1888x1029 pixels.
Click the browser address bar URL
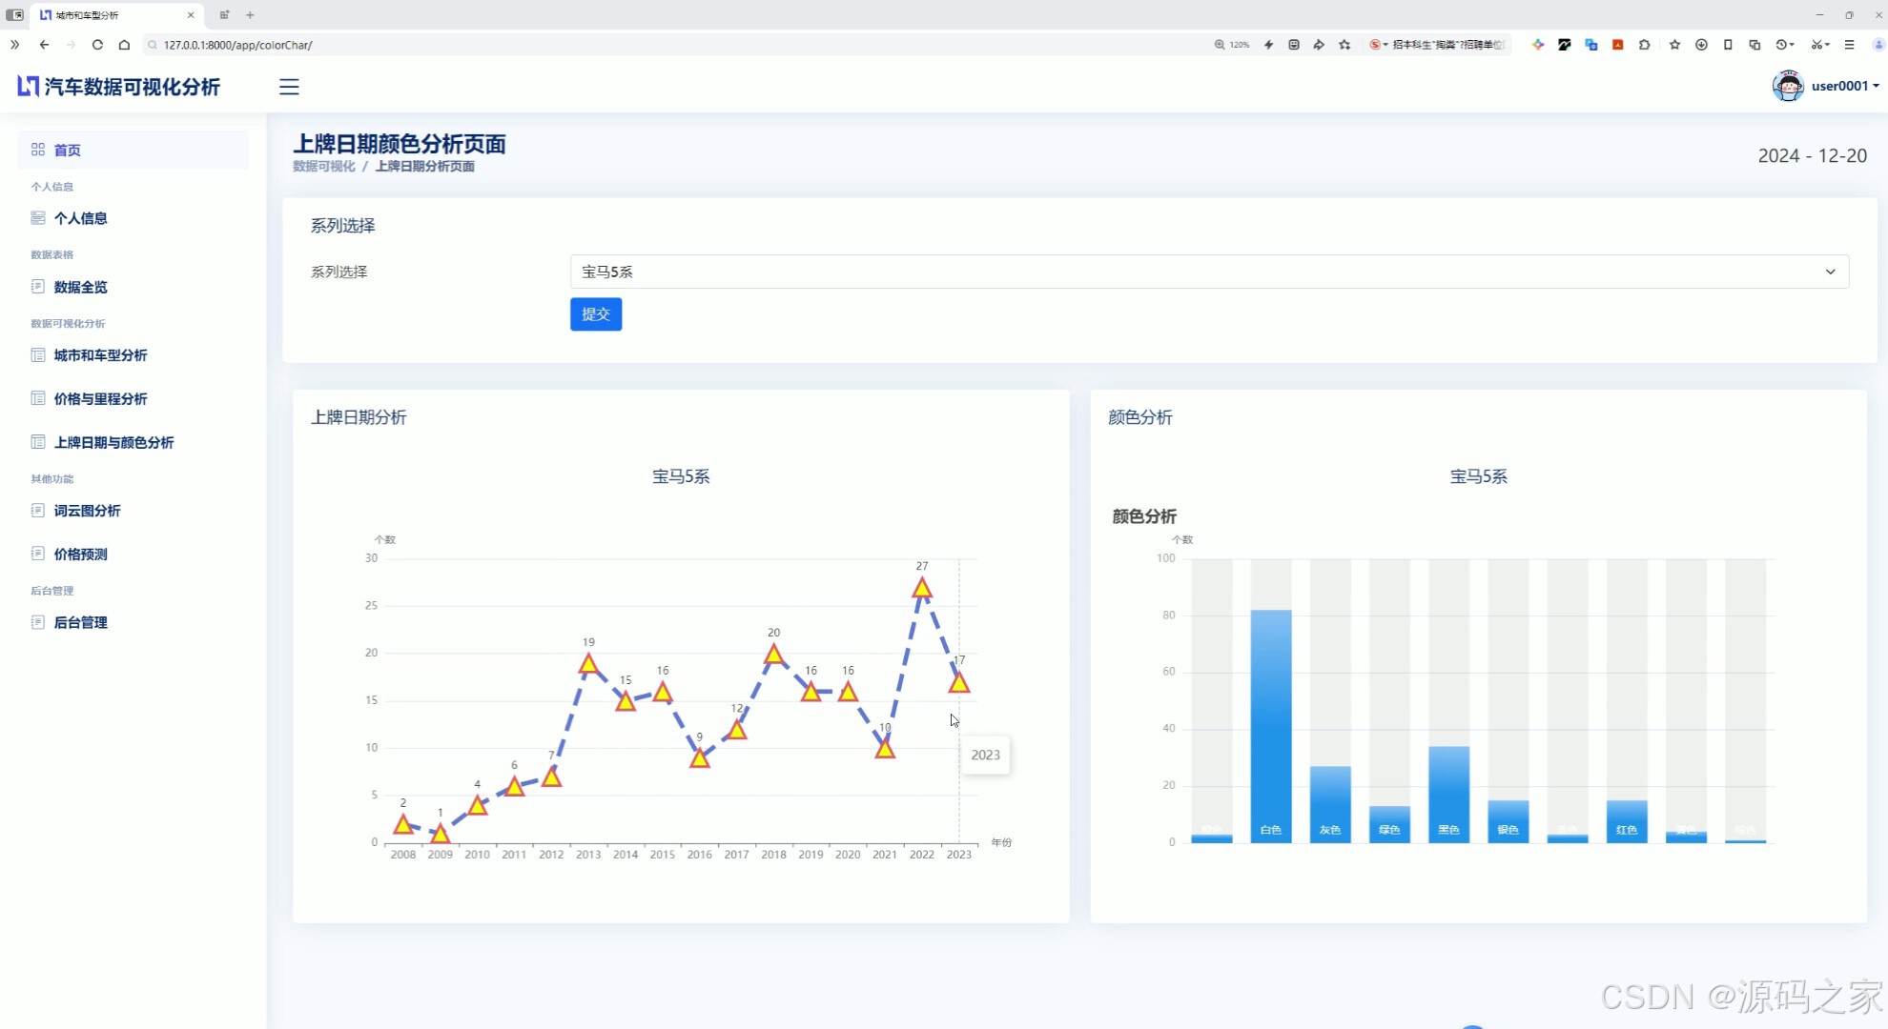[237, 45]
